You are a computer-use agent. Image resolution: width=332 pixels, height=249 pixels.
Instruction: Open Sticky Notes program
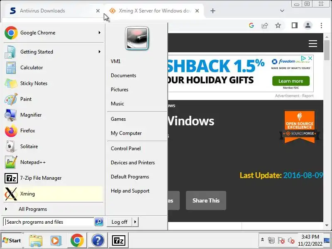(54, 83)
